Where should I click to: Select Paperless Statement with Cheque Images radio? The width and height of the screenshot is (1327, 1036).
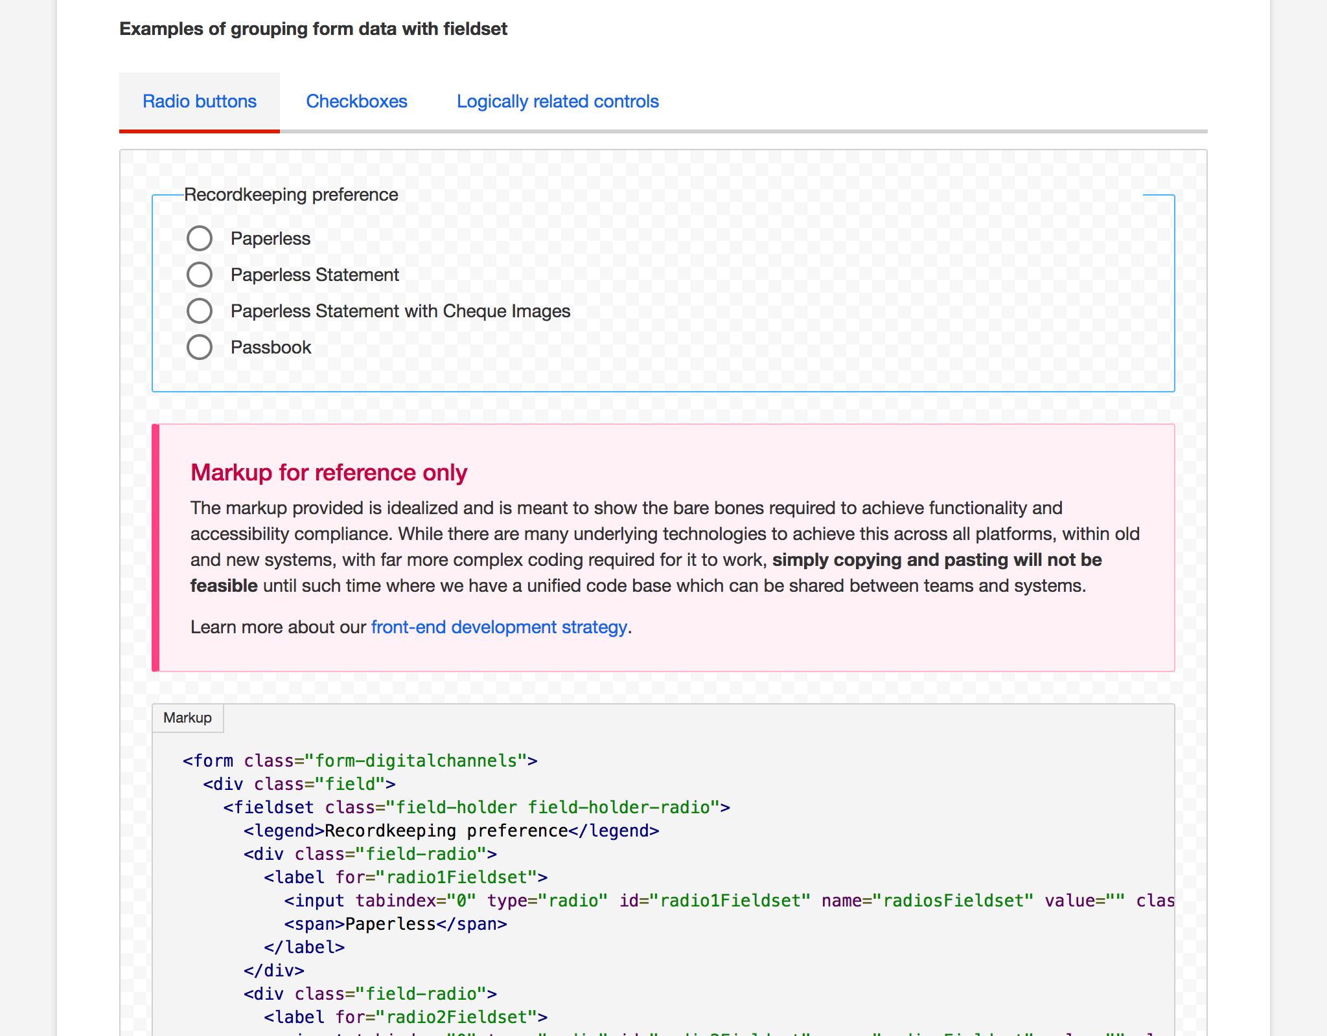coord(200,311)
